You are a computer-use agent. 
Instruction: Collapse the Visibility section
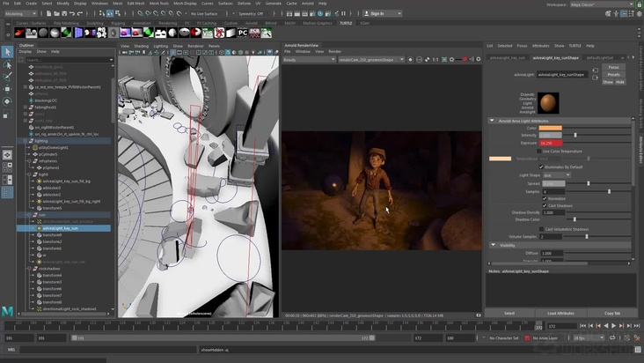494,245
